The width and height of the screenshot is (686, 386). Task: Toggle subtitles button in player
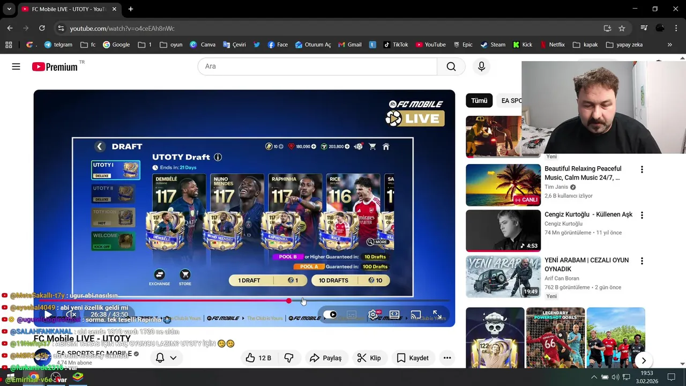[352, 315]
